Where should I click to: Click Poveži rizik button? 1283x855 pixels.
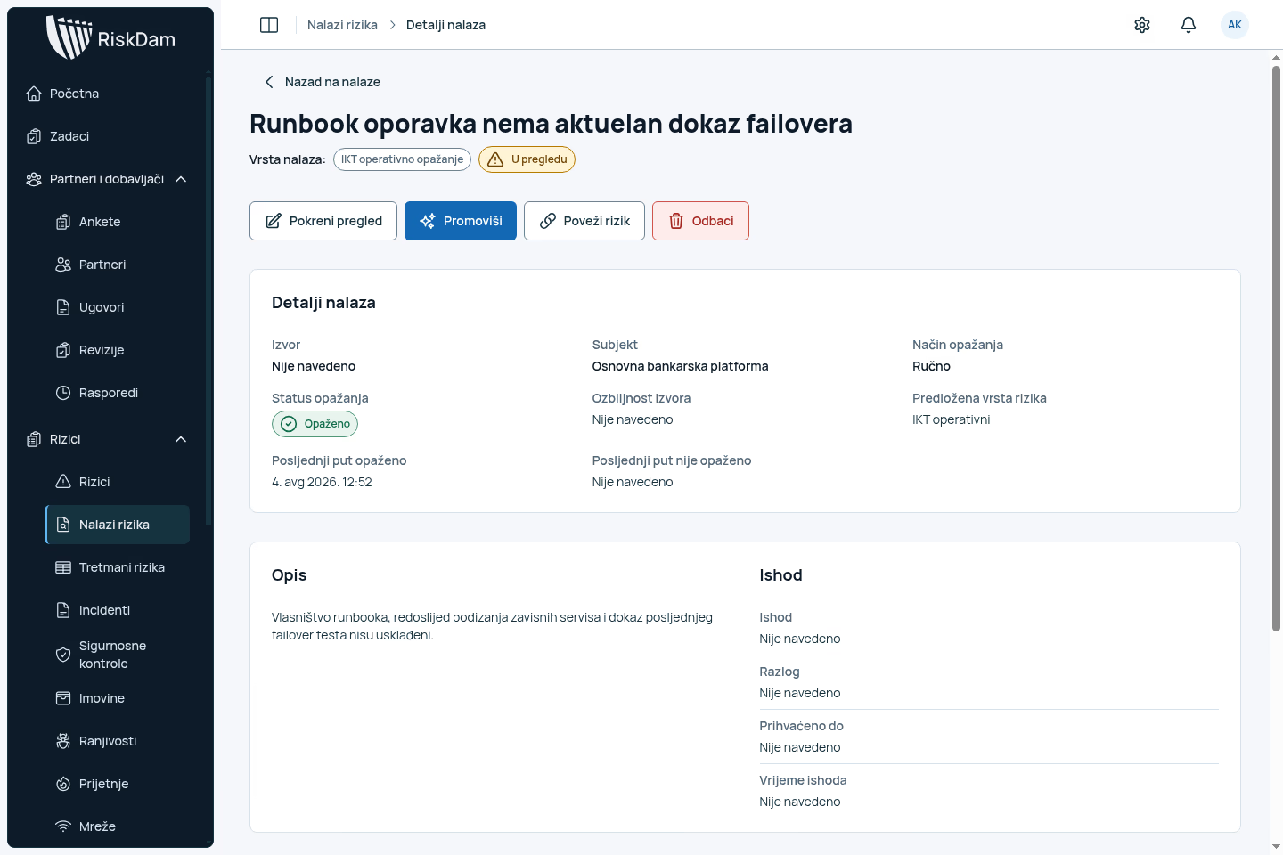click(584, 221)
